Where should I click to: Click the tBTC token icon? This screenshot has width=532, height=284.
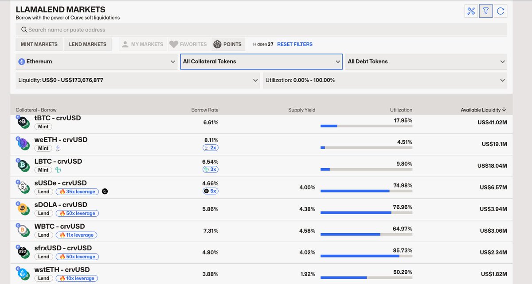pos(23,122)
